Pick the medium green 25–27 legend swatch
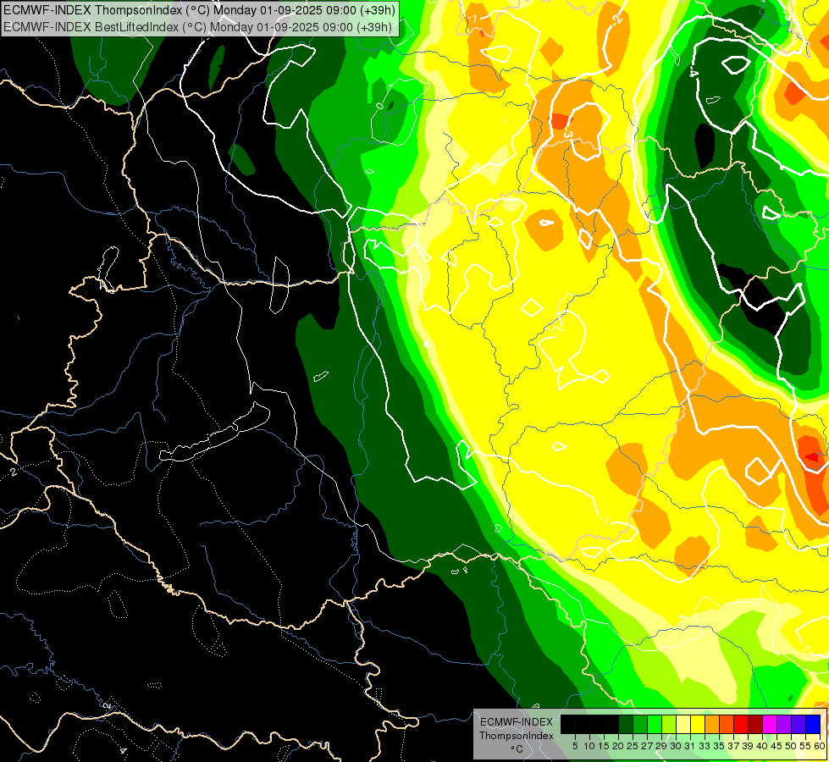 pyautogui.click(x=640, y=724)
